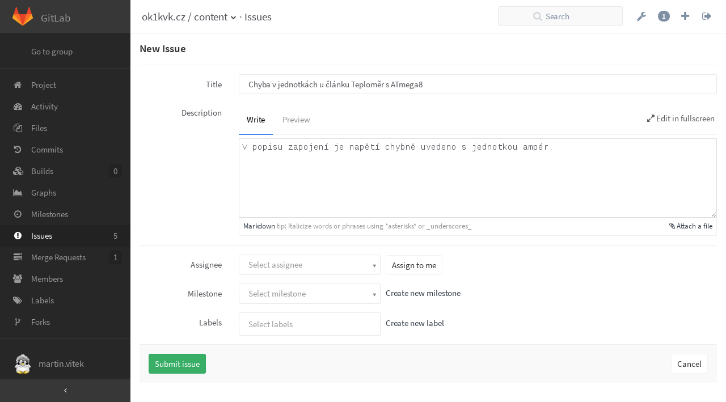Collapse the sidebar with the chevron
The height and width of the screenshot is (402, 726).
65,390
